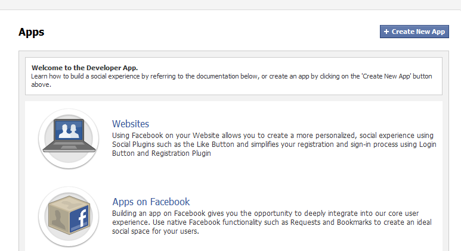Viewport: 461px width, 251px height.
Task: Click the person silhouette on the cube's left face
Action: [58, 218]
